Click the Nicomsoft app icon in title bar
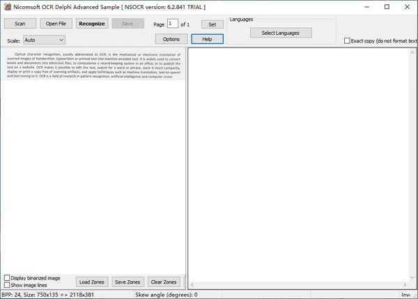Screen dimensions: 418x299 (8, 7)
